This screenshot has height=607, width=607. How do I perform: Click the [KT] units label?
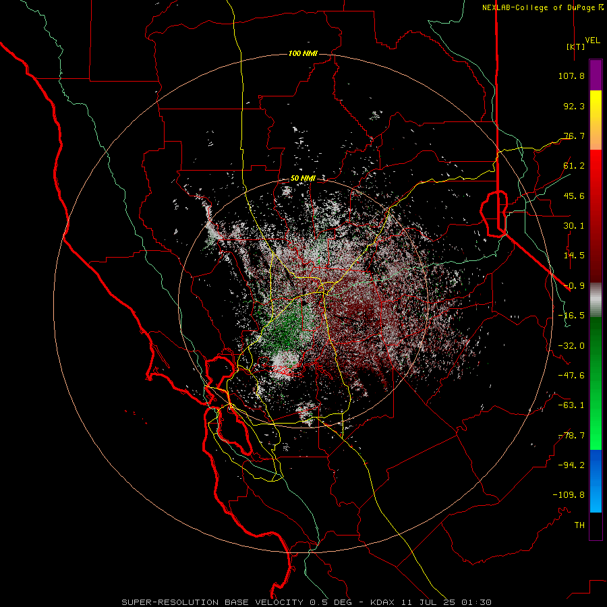(575, 47)
